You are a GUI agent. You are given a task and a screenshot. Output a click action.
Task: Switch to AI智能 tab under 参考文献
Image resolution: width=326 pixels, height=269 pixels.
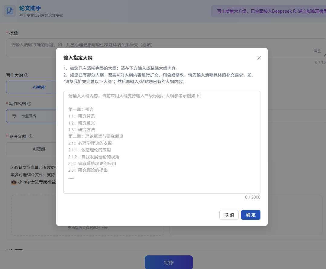coord(39,149)
